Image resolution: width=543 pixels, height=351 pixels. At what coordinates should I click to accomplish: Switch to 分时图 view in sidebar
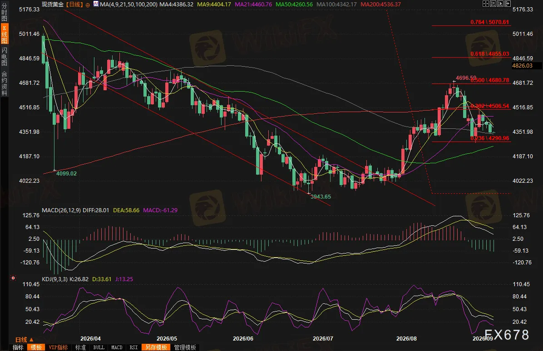tap(4, 12)
